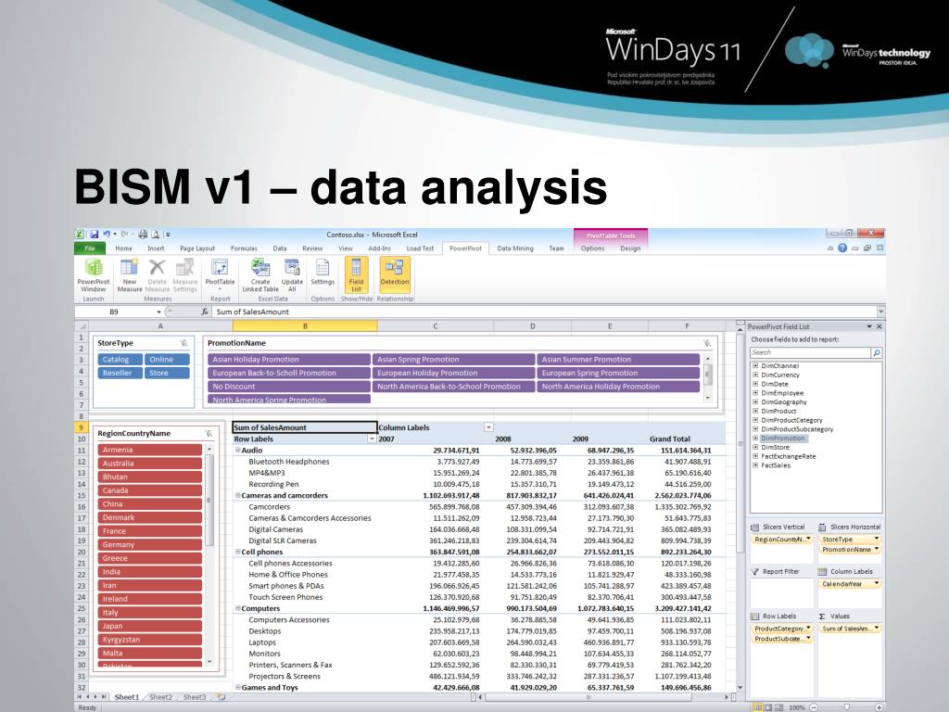
Task: Expand the FactSales table node
Action: click(x=755, y=465)
